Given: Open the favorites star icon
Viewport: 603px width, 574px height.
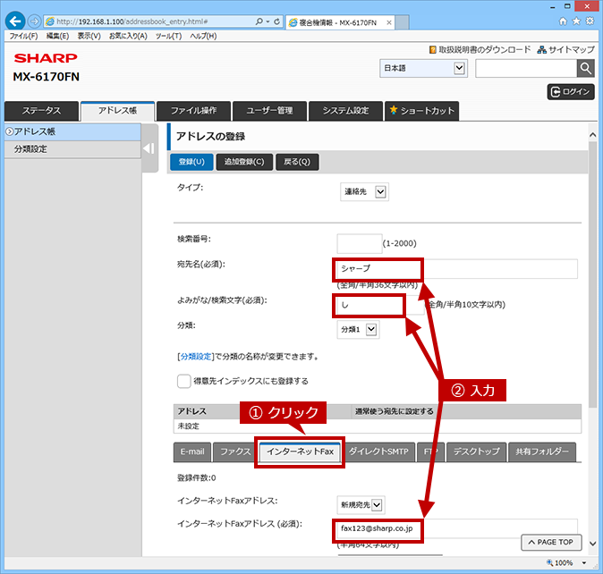Looking at the screenshot, I should 576,21.
